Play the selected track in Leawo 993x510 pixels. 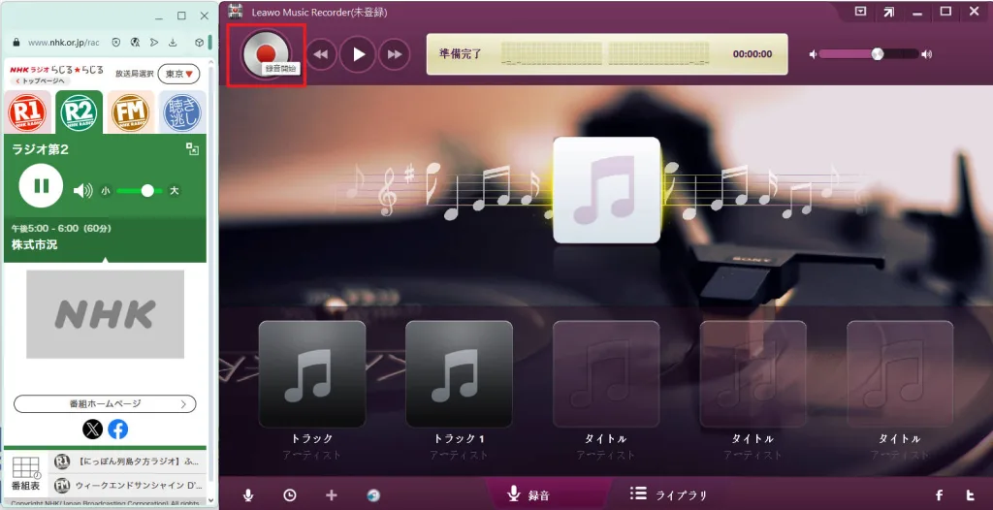click(x=358, y=54)
